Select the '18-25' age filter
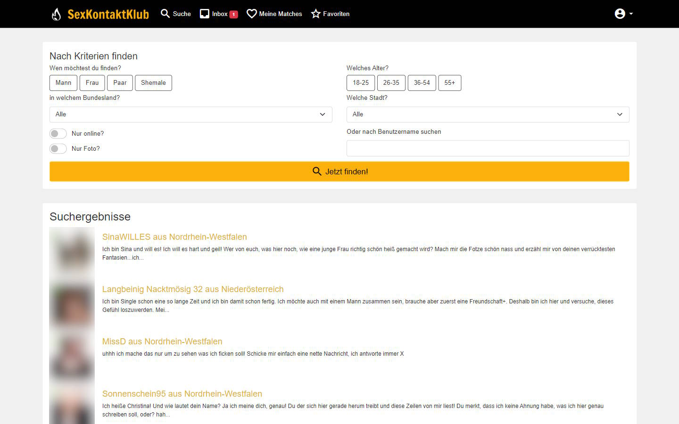679x424 pixels. click(x=360, y=82)
